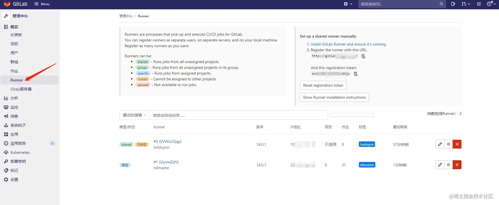
Task: Open the to-do list icon in top bar
Action: [479, 4]
